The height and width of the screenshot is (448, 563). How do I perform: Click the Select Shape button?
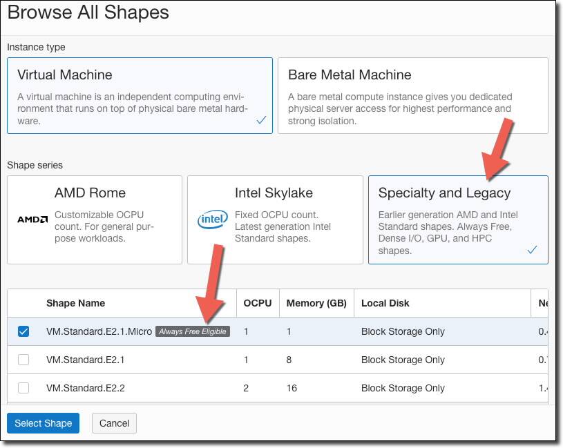pos(42,423)
